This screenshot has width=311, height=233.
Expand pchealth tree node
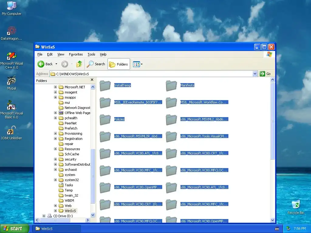tap(55, 118)
